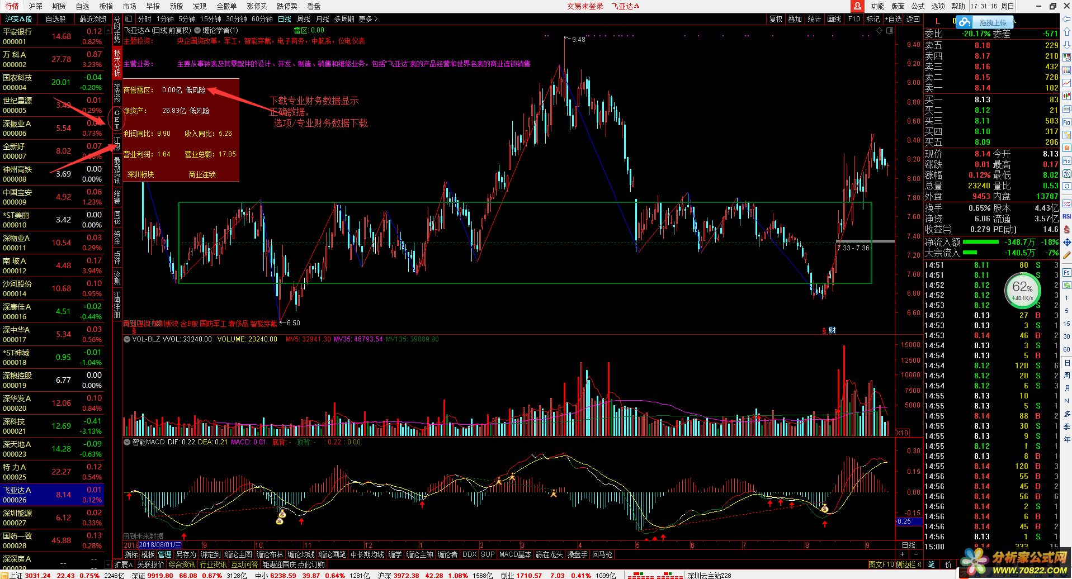Select the RSI indicator icon

(x=1066, y=216)
